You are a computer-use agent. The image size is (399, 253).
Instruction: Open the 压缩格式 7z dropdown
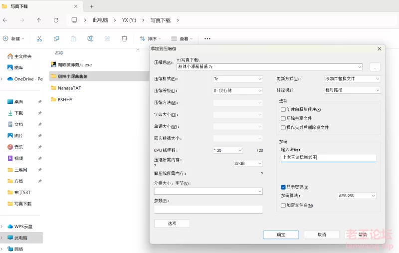237,79
